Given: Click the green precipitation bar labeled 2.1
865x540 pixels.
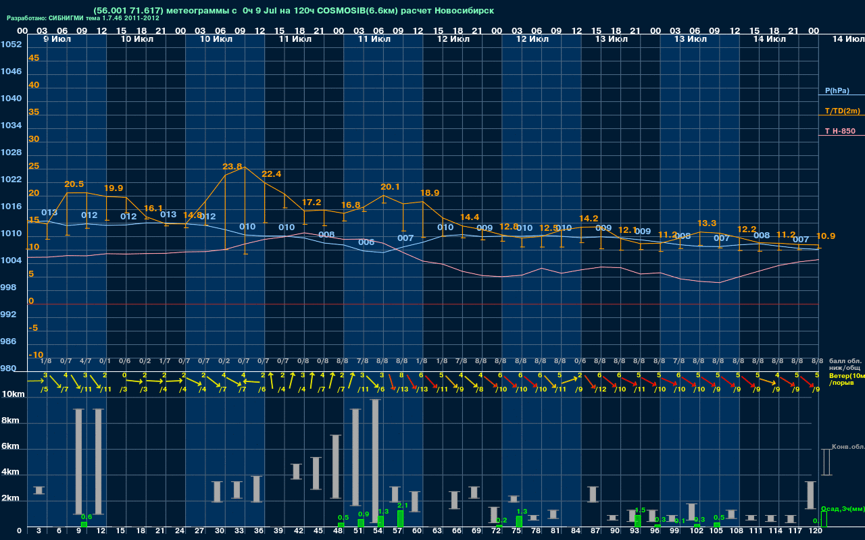Looking at the screenshot, I should coord(400,518).
